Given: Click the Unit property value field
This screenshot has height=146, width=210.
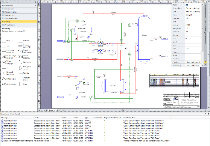Looking at the screenshot, I should tap(193, 22).
